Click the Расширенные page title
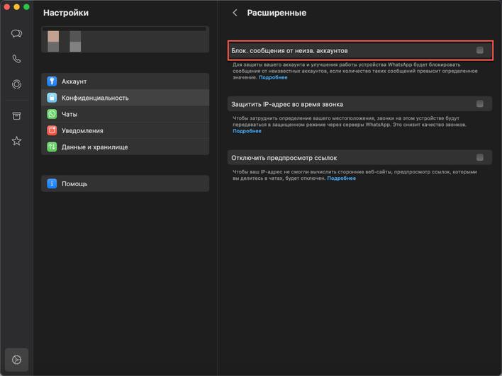 [277, 13]
